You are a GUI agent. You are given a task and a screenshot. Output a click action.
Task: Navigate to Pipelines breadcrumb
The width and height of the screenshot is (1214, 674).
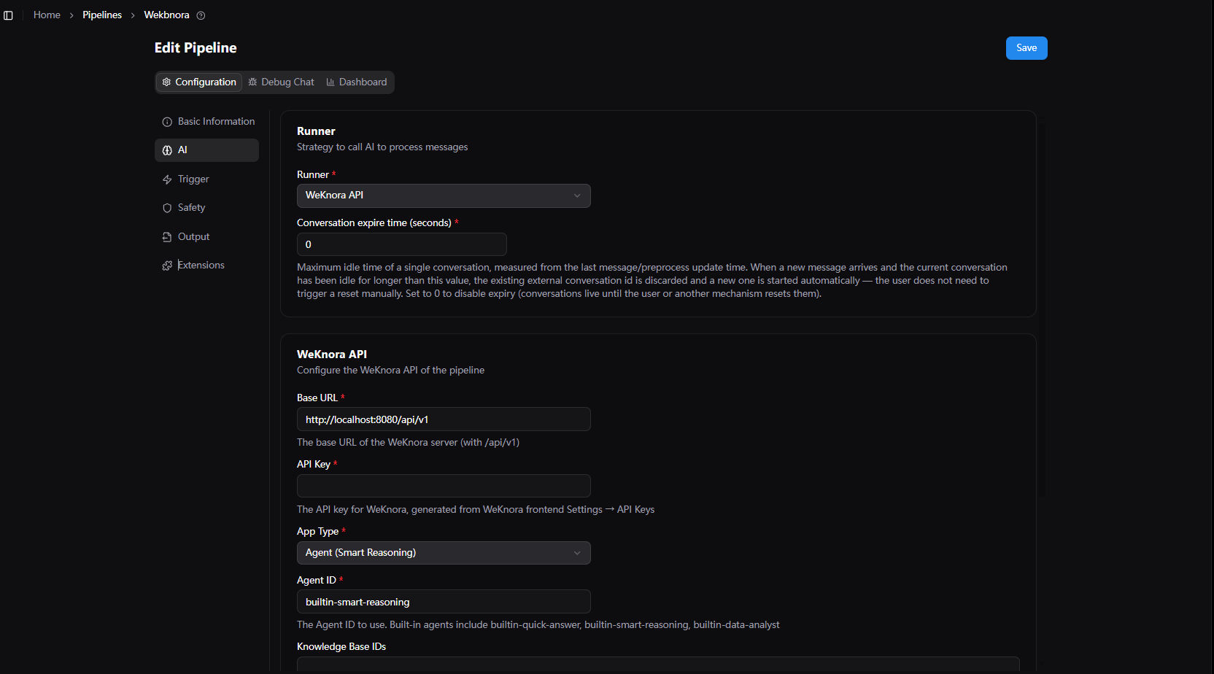tap(102, 15)
